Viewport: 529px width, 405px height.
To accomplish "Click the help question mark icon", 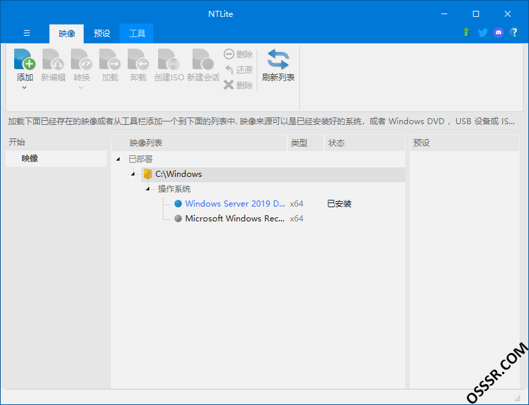I will [515, 32].
